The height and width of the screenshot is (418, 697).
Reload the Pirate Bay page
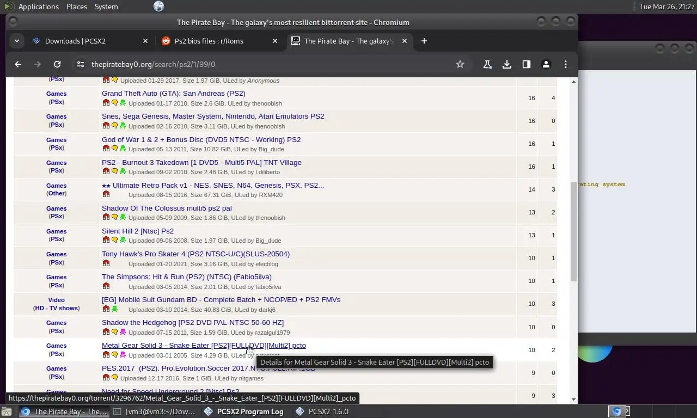point(57,64)
